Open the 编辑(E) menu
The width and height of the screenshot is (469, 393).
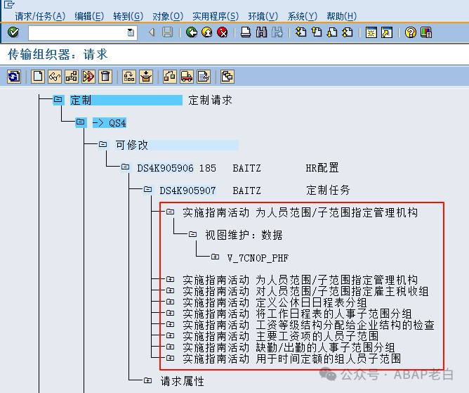click(x=89, y=16)
